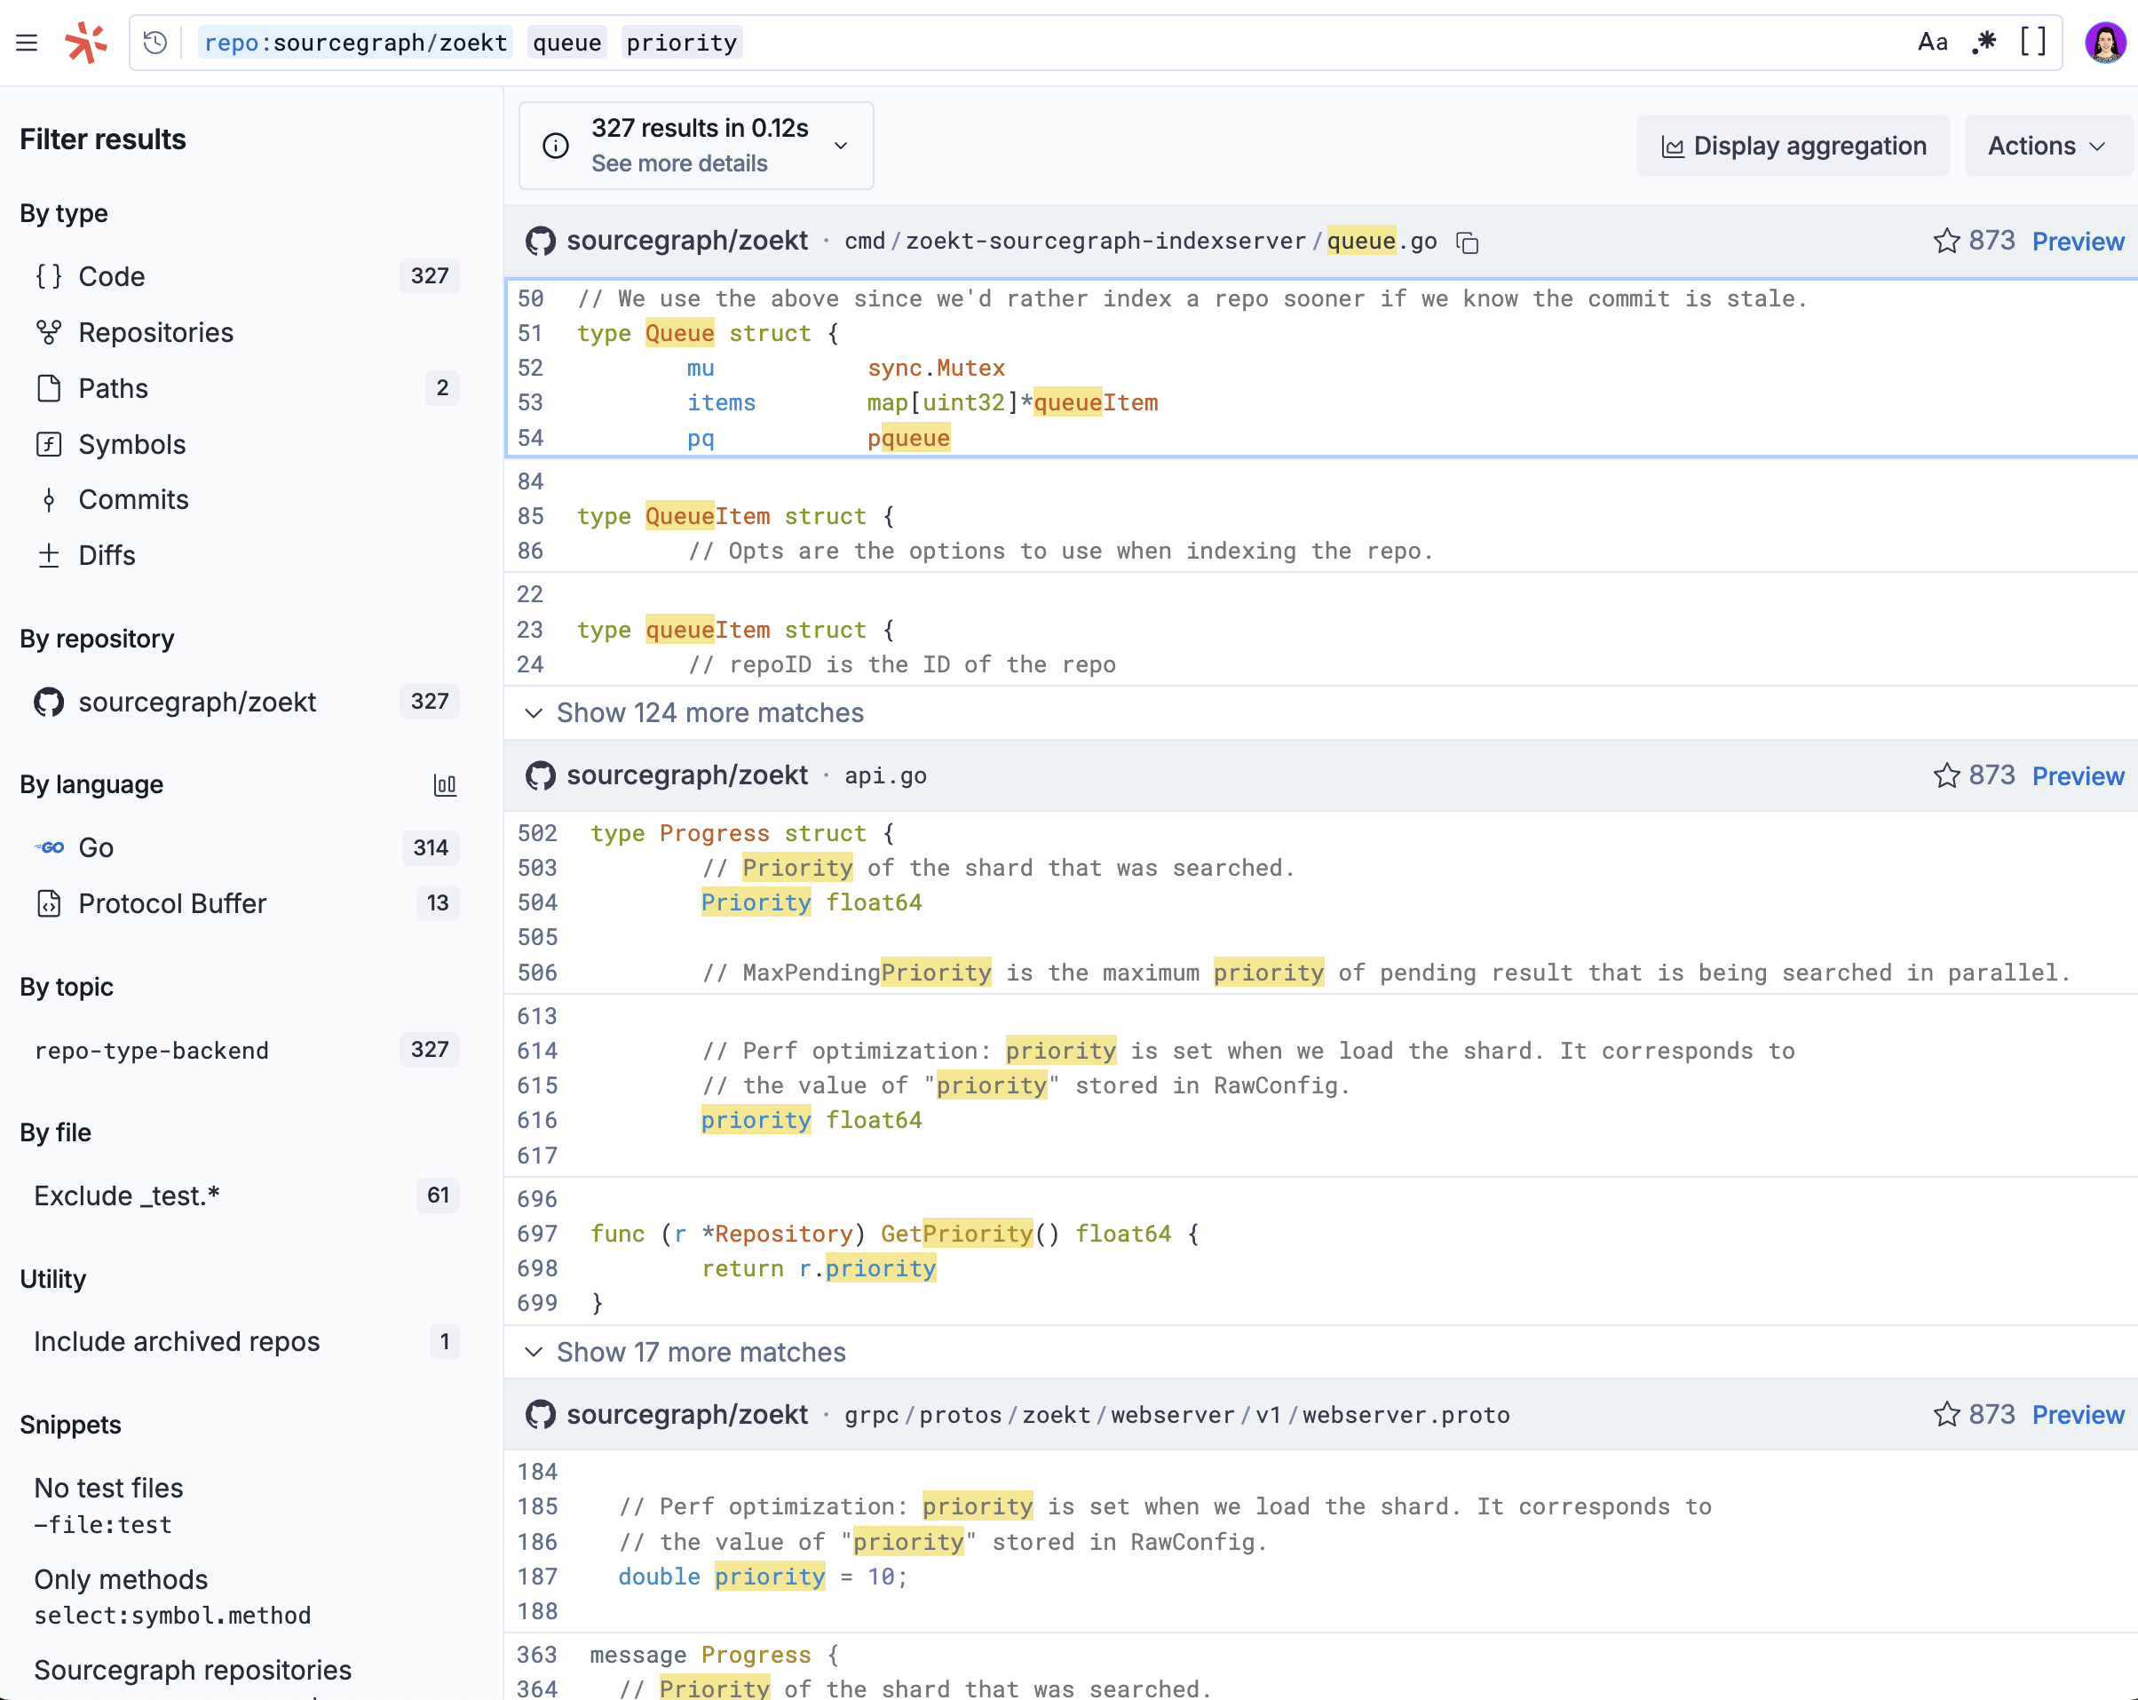Star repository on api.go result
Screen dimensions: 2138x1700
pyautogui.click(x=1946, y=775)
